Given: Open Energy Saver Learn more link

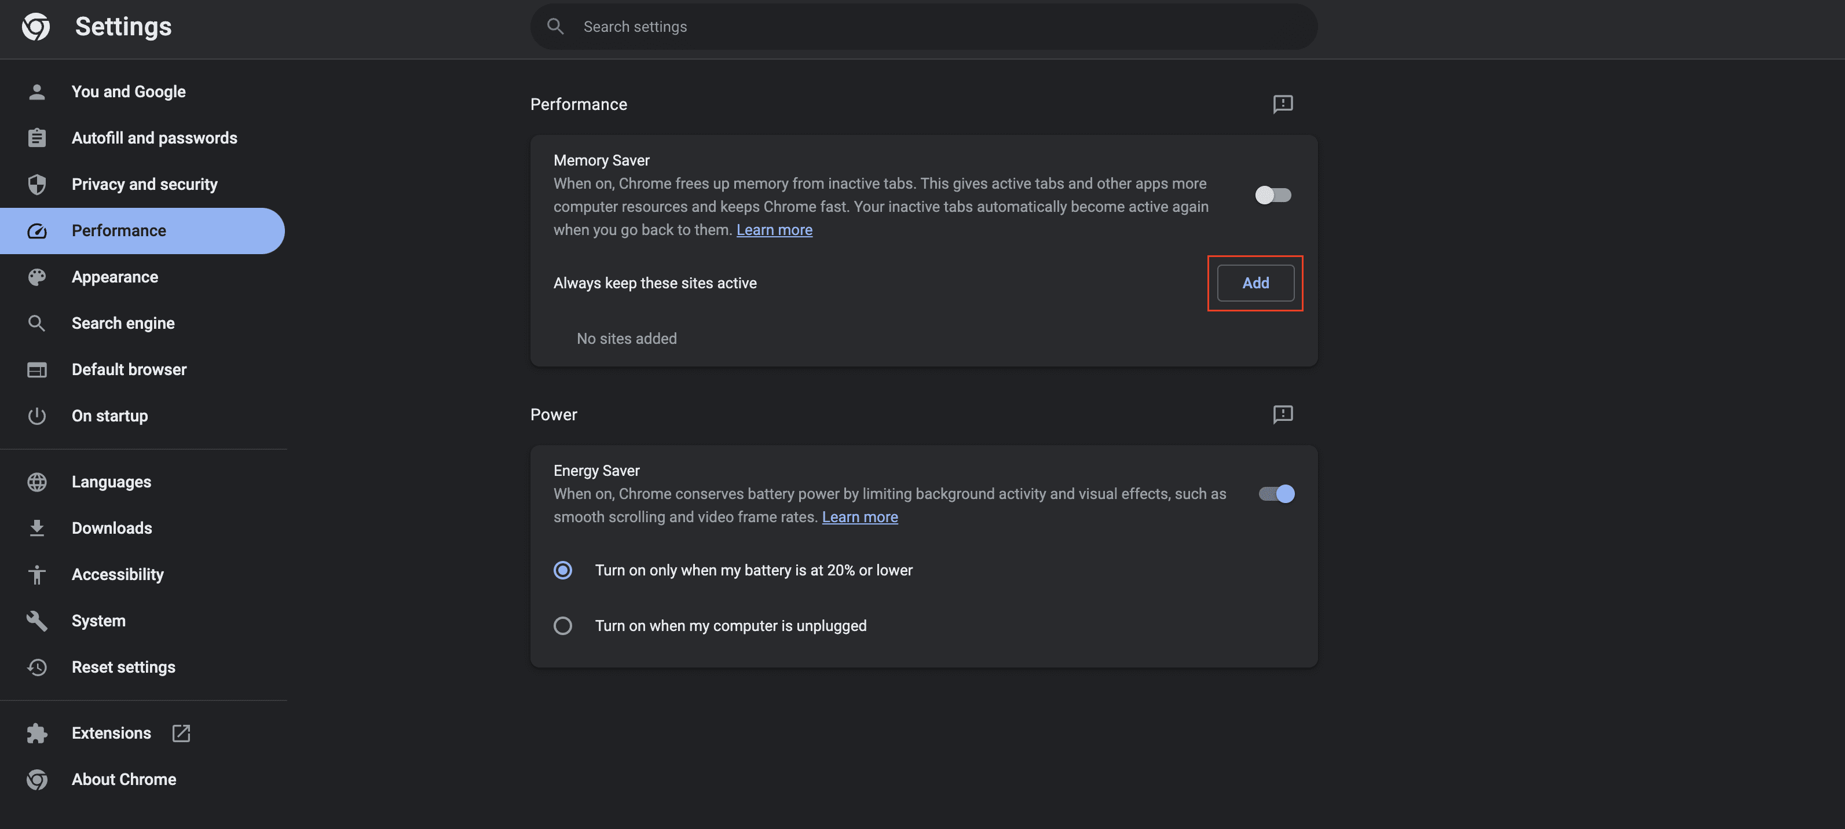Looking at the screenshot, I should [859, 517].
